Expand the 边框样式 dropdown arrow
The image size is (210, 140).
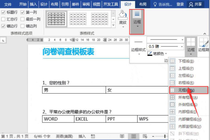pyautogui.click(x=139, y=54)
